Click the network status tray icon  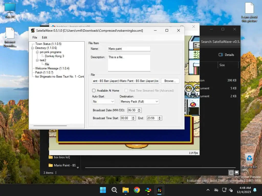pyautogui.click(x=224, y=190)
